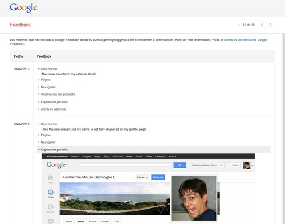
Task: Click the 26/04/2012 date of the first report
Action: (x=22, y=69)
